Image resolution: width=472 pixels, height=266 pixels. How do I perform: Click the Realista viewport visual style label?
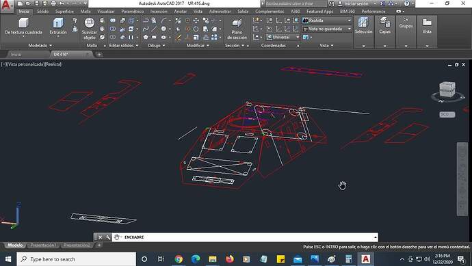click(x=53, y=64)
